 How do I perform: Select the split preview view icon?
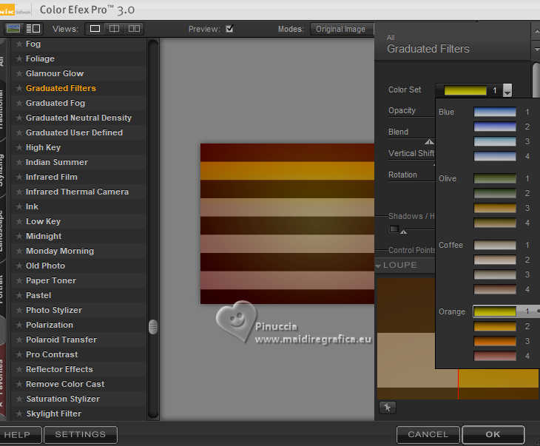pyautogui.click(x=114, y=29)
